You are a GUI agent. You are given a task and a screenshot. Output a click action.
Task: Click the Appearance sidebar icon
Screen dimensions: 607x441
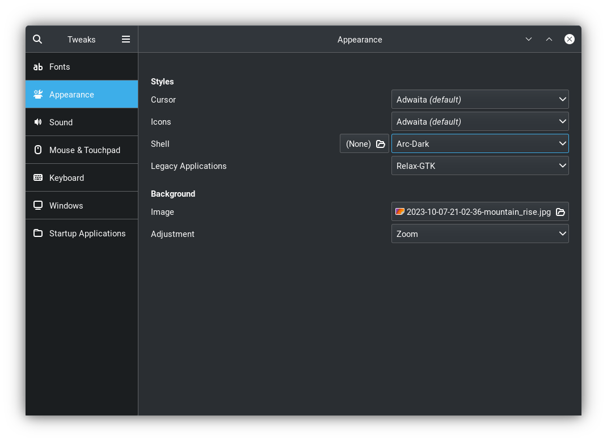point(38,95)
